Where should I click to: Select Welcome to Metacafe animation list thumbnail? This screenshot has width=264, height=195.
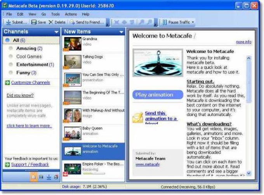(73, 151)
